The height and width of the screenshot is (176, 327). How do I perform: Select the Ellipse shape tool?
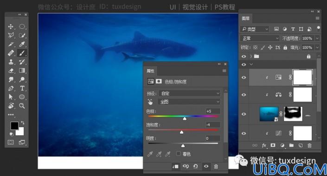22,97
